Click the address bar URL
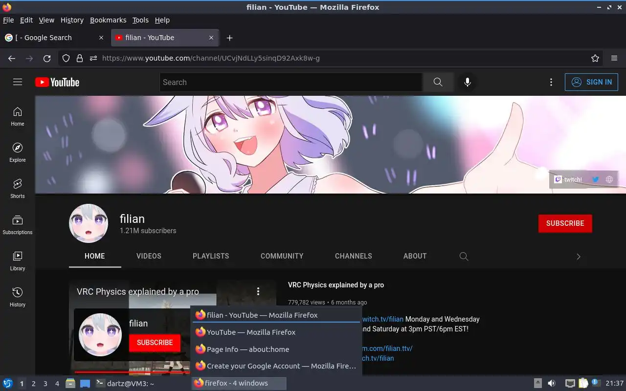 tap(211, 58)
